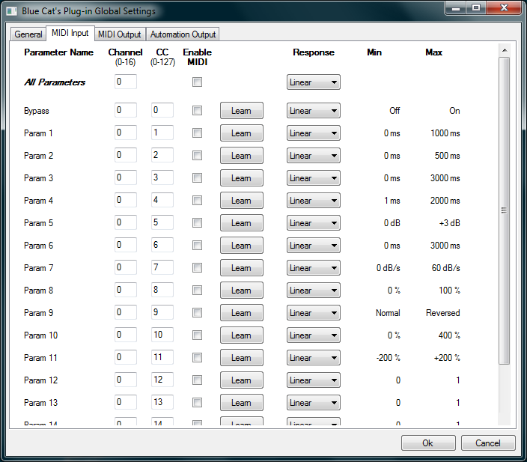Screen dimensions: 527x462
Task: Open Param 13 Response dropdown
Action: [313, 403]
